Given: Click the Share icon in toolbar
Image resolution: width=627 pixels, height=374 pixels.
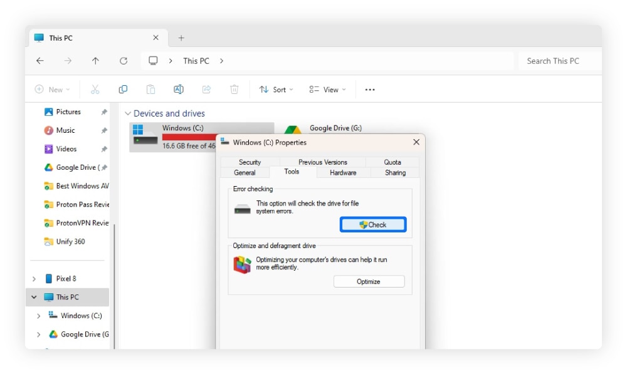Looking at the screenshot, I should [x=206, y=90].
